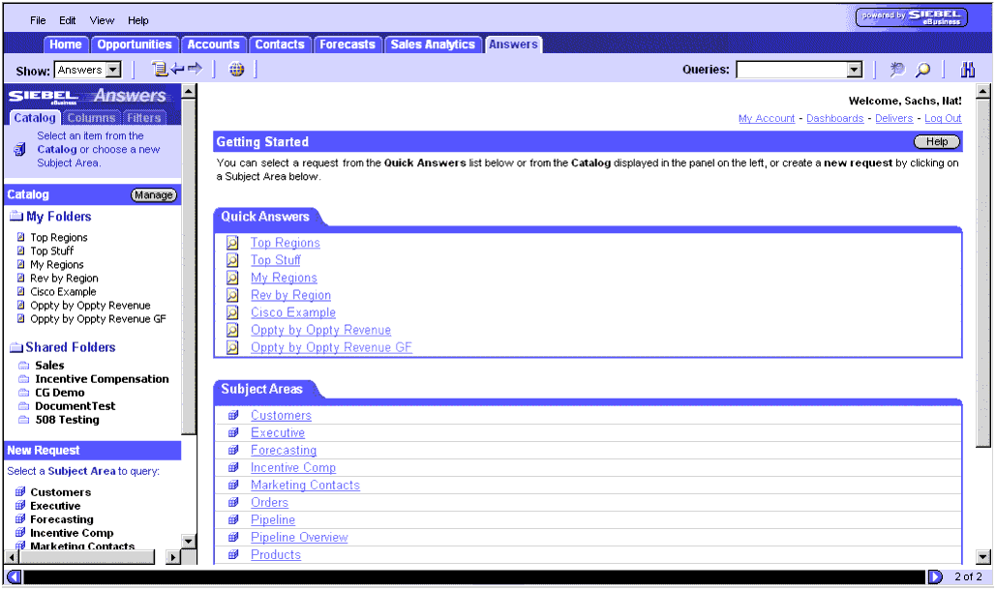Click the Top Stuff request icon in Quick Answers
996x590 pixels.
coord(232,260)
